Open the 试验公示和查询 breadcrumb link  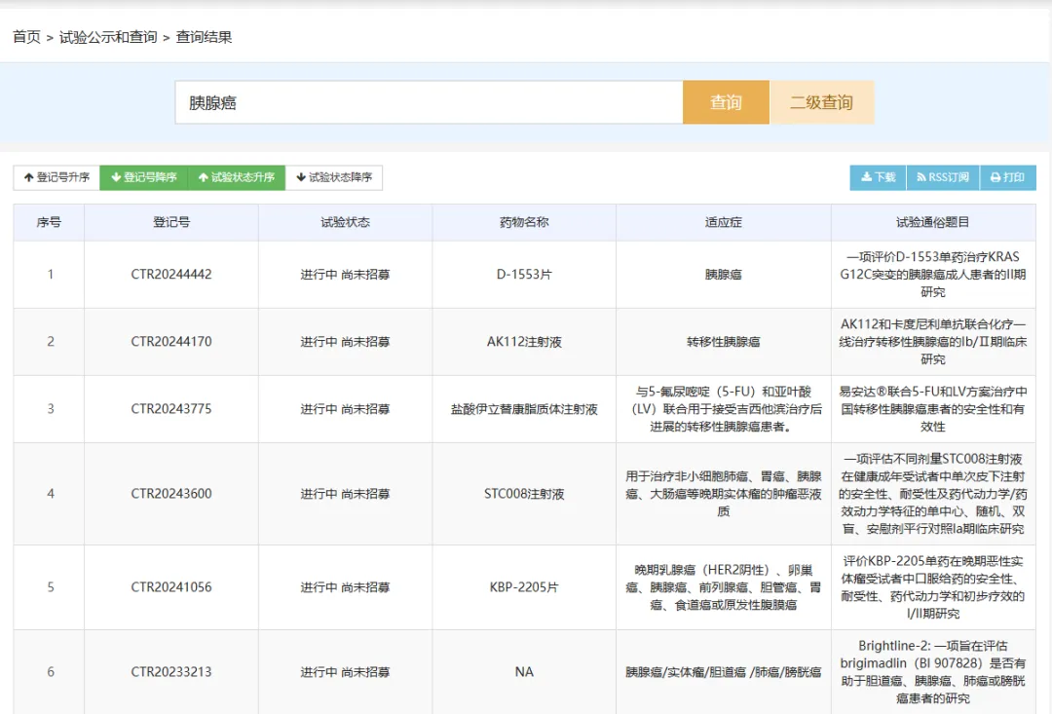(x=108, y=37)
